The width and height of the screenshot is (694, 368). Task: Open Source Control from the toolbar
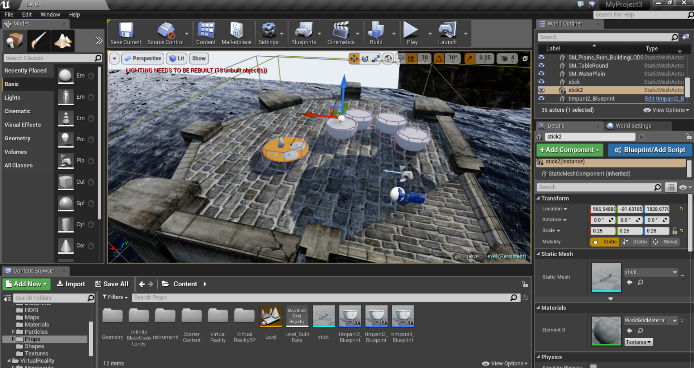coord(165,33)
